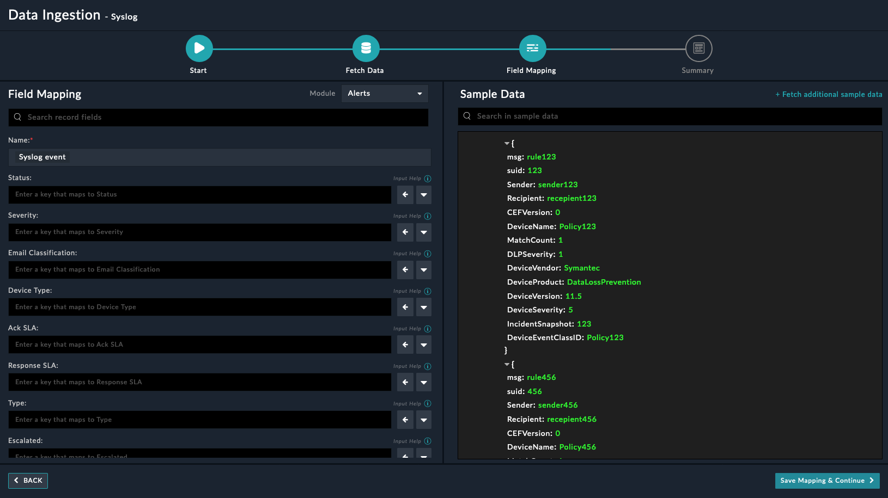Click Input Help info icon for Response SLA
Image resolution: width=888 pixels, height=498 pixels.
[428, 366]
